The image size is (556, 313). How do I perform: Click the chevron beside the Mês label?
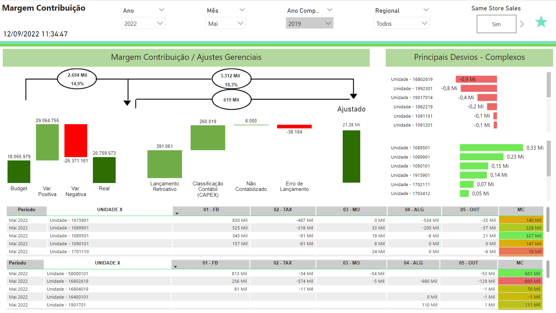point(242,10)
